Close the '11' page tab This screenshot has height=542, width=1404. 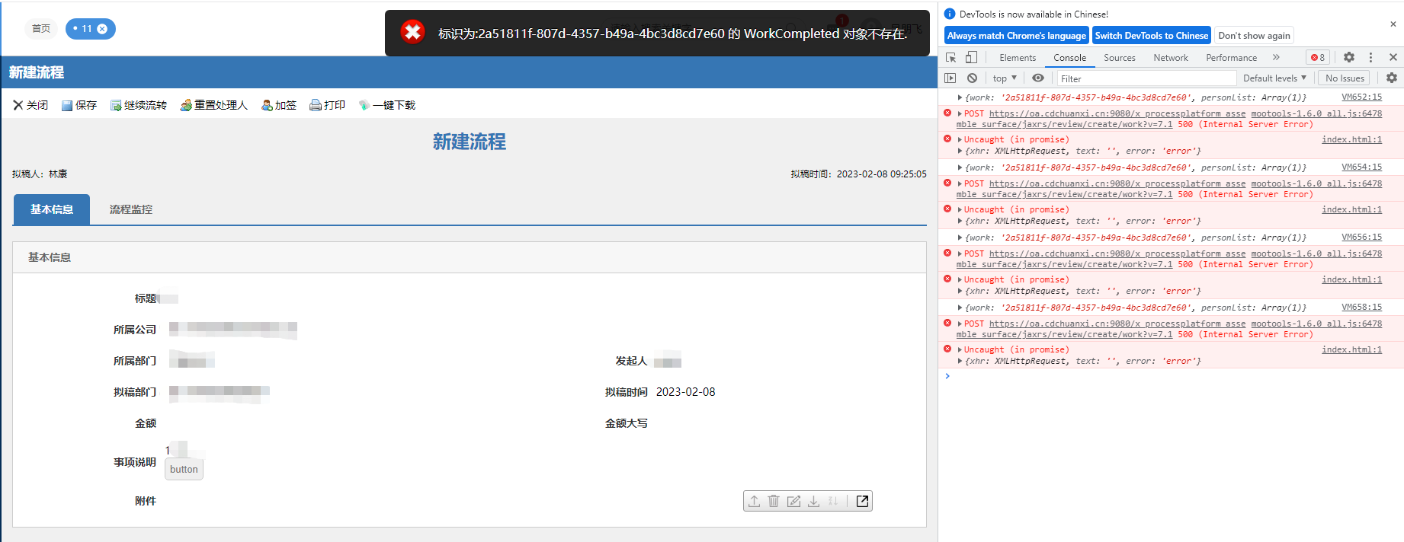click(102, 29)
